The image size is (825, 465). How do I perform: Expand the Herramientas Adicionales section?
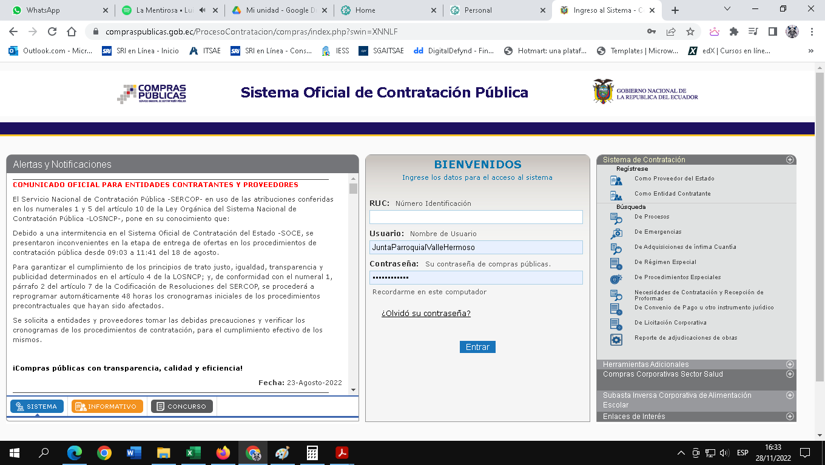coord(790,364)
